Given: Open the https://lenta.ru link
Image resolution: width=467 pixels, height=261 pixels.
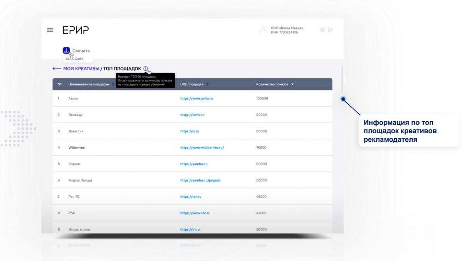Looking at the screenshot, I should click(x=192, y=115).
